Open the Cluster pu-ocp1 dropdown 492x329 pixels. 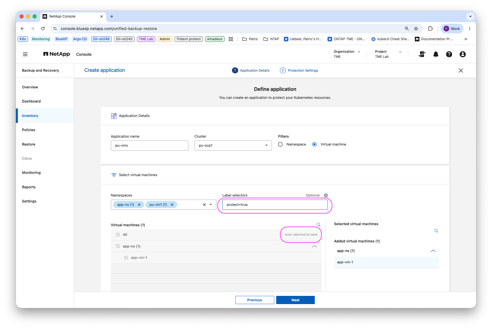point(233,146)
